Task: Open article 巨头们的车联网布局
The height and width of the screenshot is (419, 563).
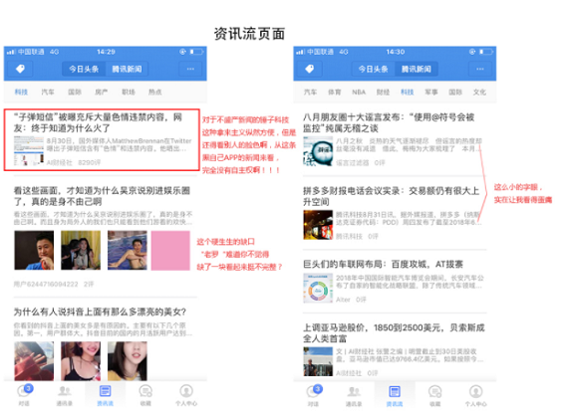Action: tap(383, 265)
